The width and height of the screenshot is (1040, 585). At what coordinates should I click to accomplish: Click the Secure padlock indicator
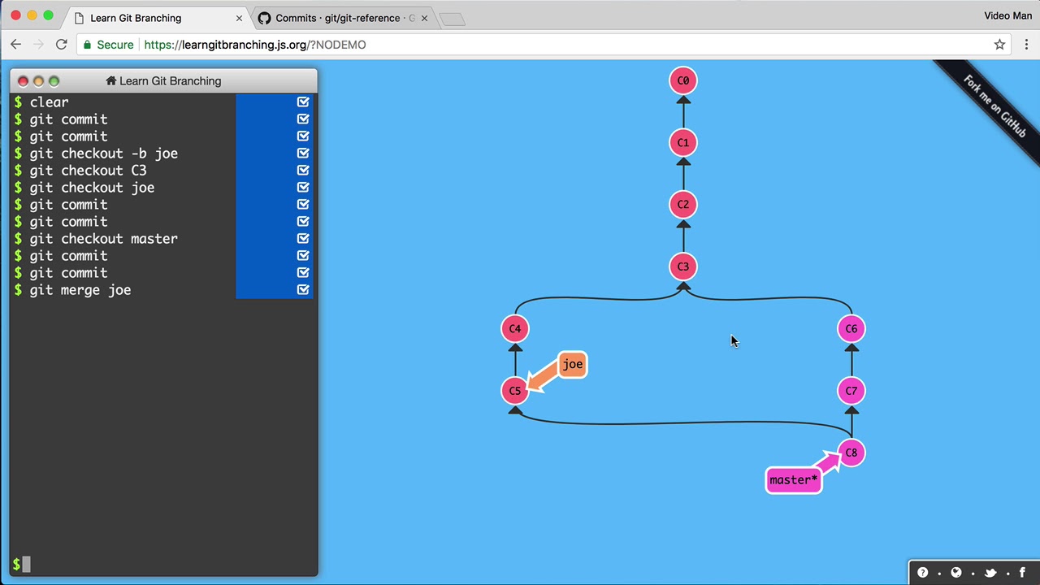click(x=109, y=45)
